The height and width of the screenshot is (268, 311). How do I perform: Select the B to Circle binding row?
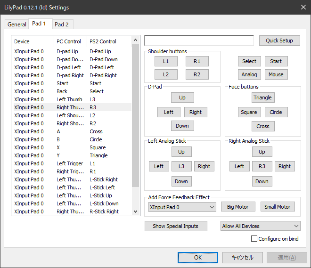pyautogui.click(x=73, y=139)
